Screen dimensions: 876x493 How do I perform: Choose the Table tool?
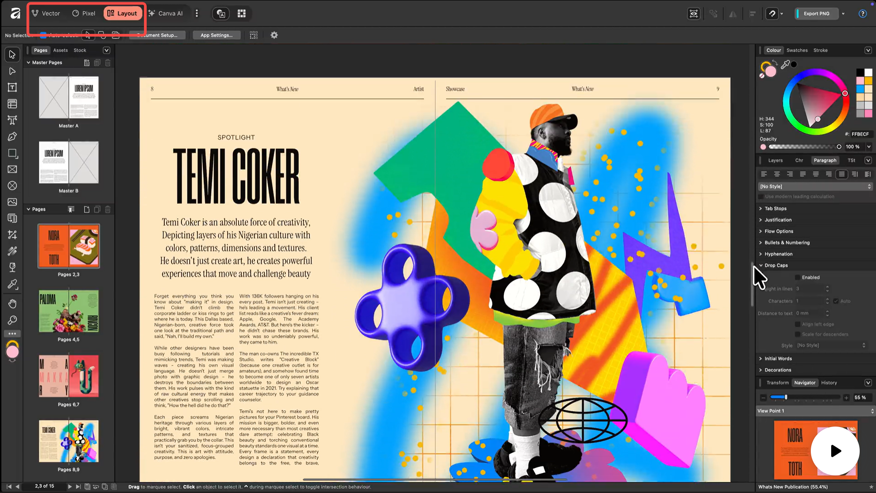tap(12, 104)
